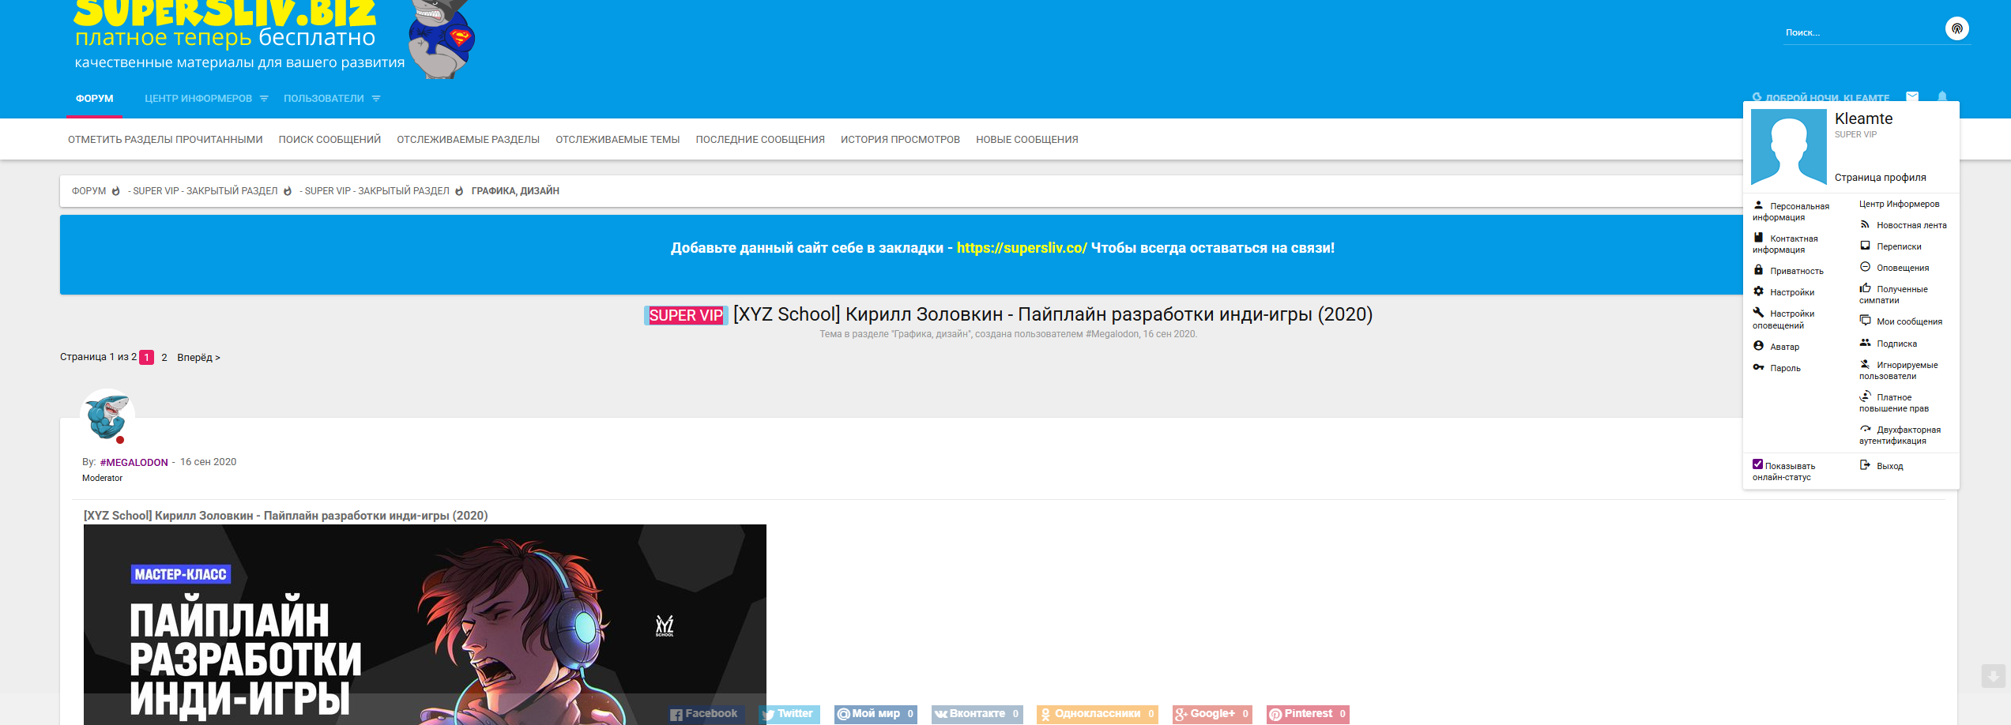Click the scroll-down arrow button at page edge
The image size is (2011, 725).
1993,676
